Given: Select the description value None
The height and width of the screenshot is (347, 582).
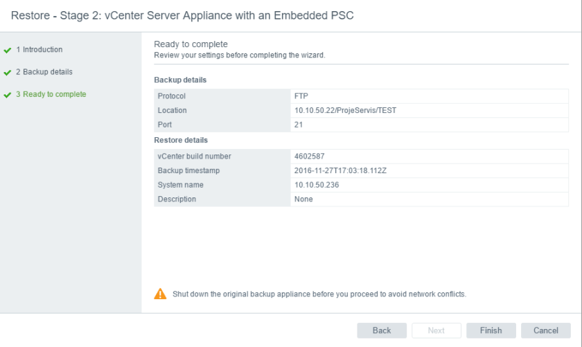Looking at the screenshot, I should (303, 199).
